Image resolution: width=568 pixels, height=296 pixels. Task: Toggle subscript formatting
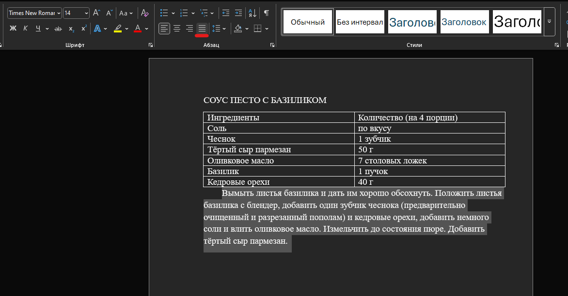pyautogui.click(x=71, y=28)
